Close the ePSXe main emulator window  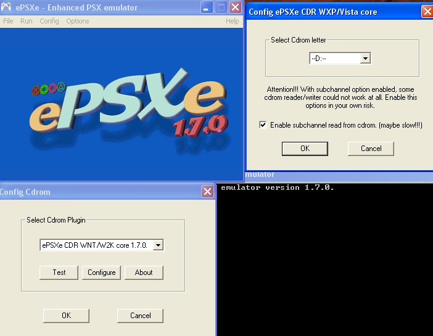point(236,7)
